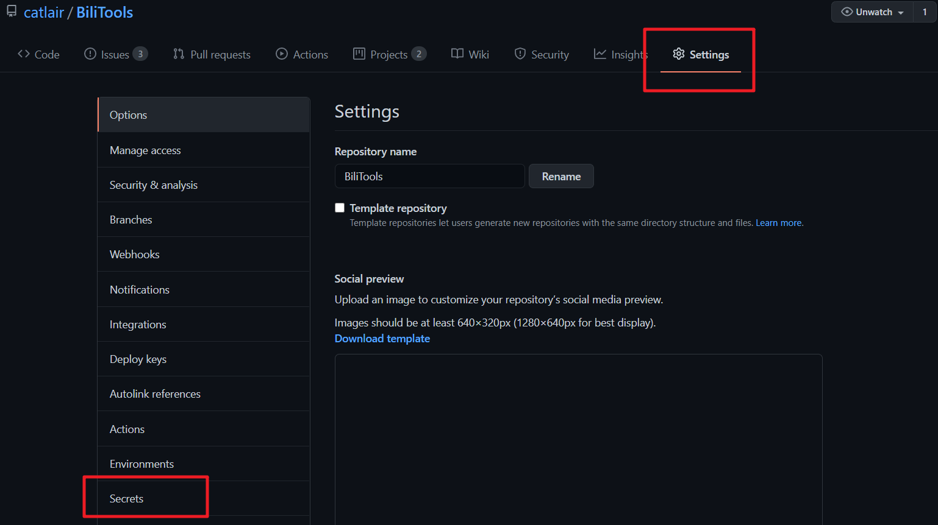Click the watchers count of 1

925,12
